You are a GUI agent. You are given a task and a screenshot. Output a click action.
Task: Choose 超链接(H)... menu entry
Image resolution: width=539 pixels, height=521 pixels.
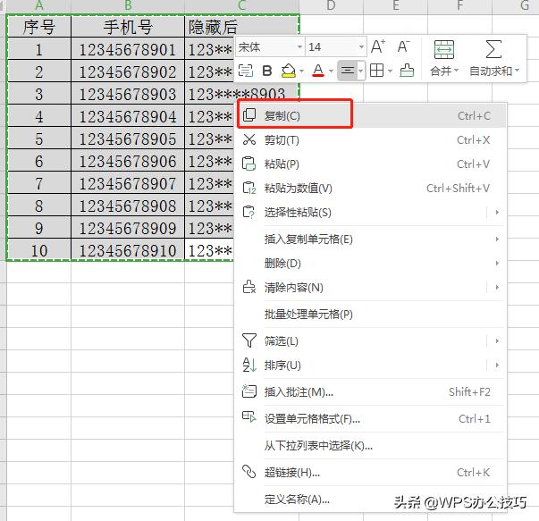click(371, 472)
